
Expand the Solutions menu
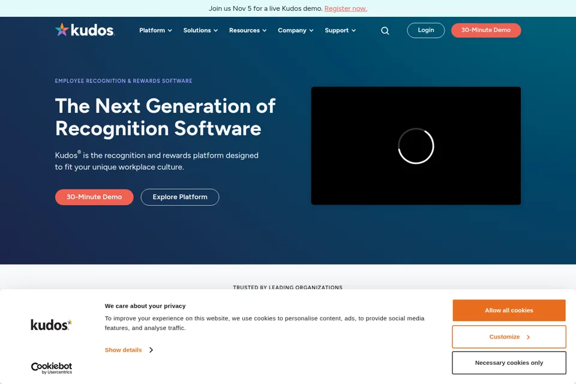pos(200,31)
